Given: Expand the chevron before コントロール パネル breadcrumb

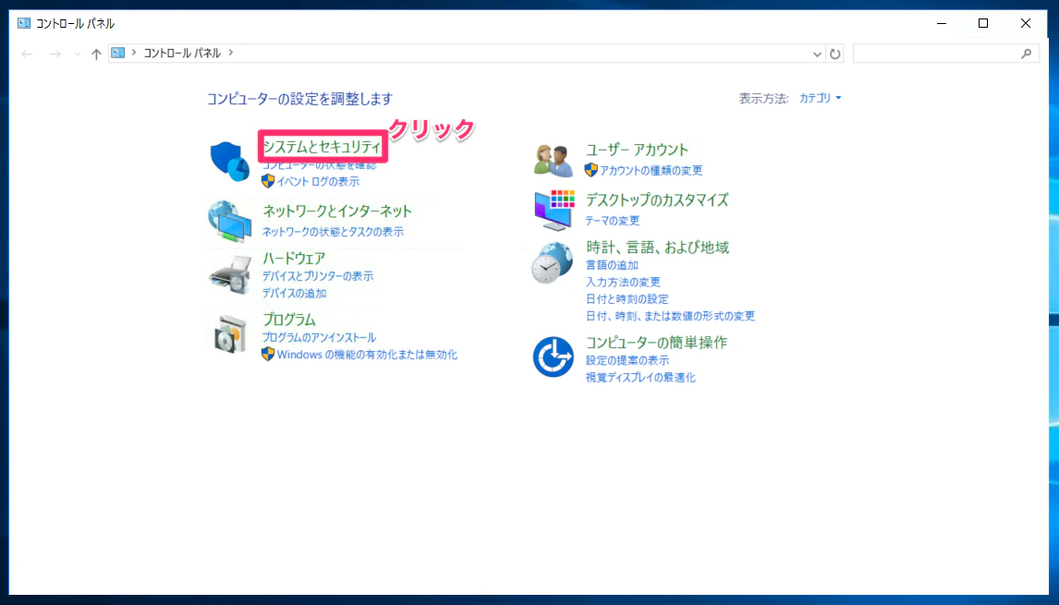Looking at the screenshot, I should (134, 52).
